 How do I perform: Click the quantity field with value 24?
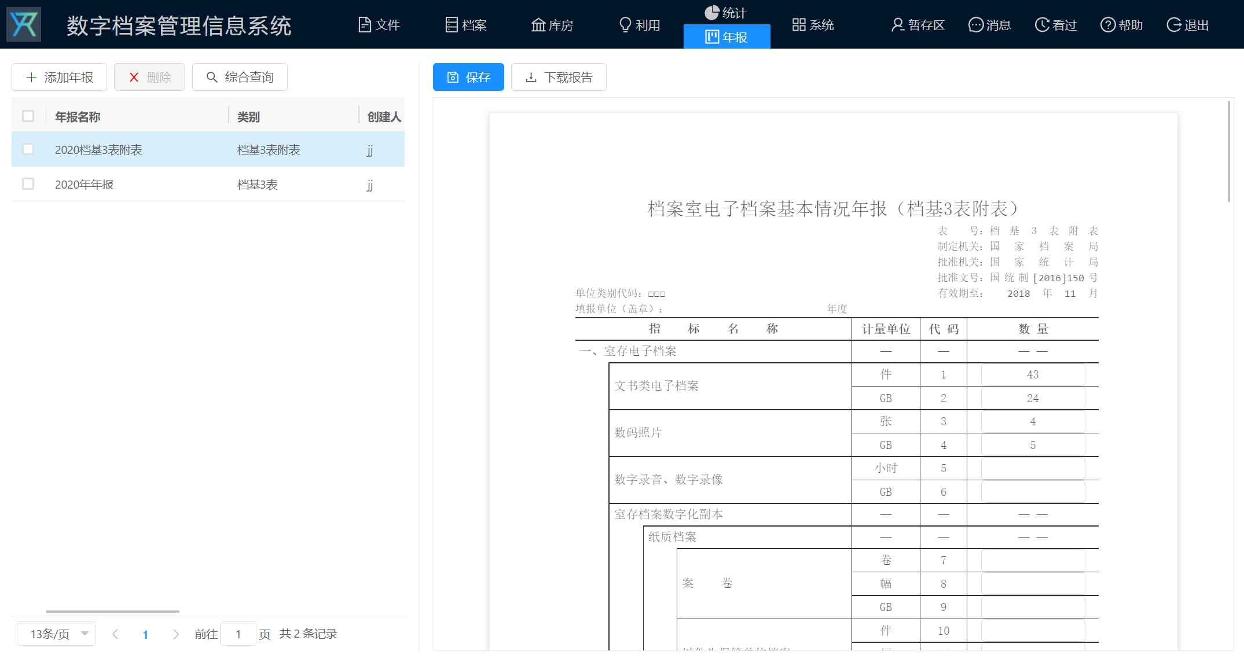[x=1033, y=398]
